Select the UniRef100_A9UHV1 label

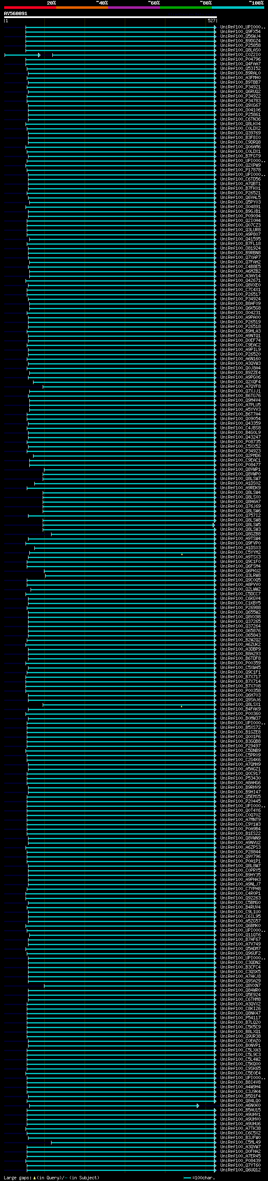coord(240,1114)
